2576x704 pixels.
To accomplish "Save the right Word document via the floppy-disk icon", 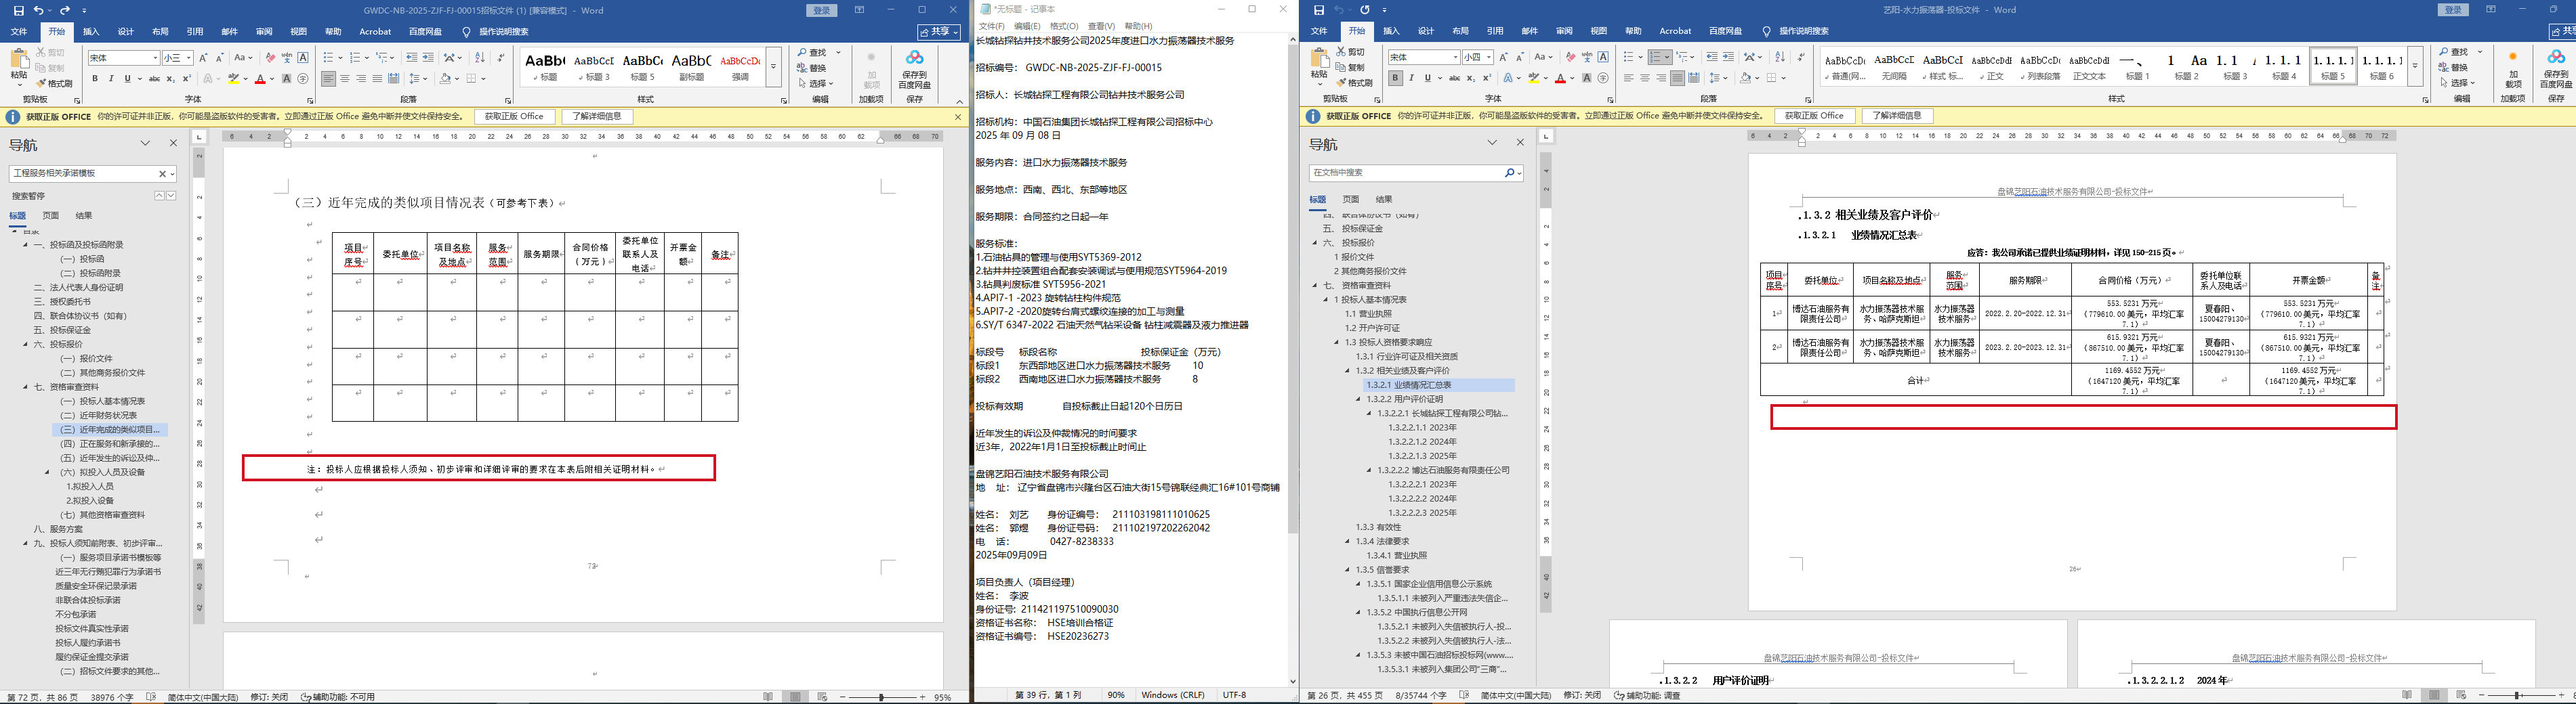I will [x=1319, y=10].
